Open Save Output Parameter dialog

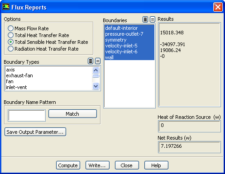coord(35,132)
